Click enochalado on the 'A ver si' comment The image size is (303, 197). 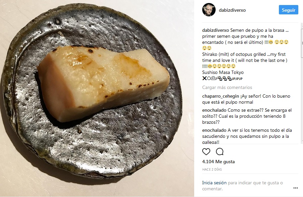click(214, 130)
